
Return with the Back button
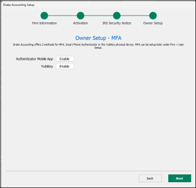pos(150,179)
